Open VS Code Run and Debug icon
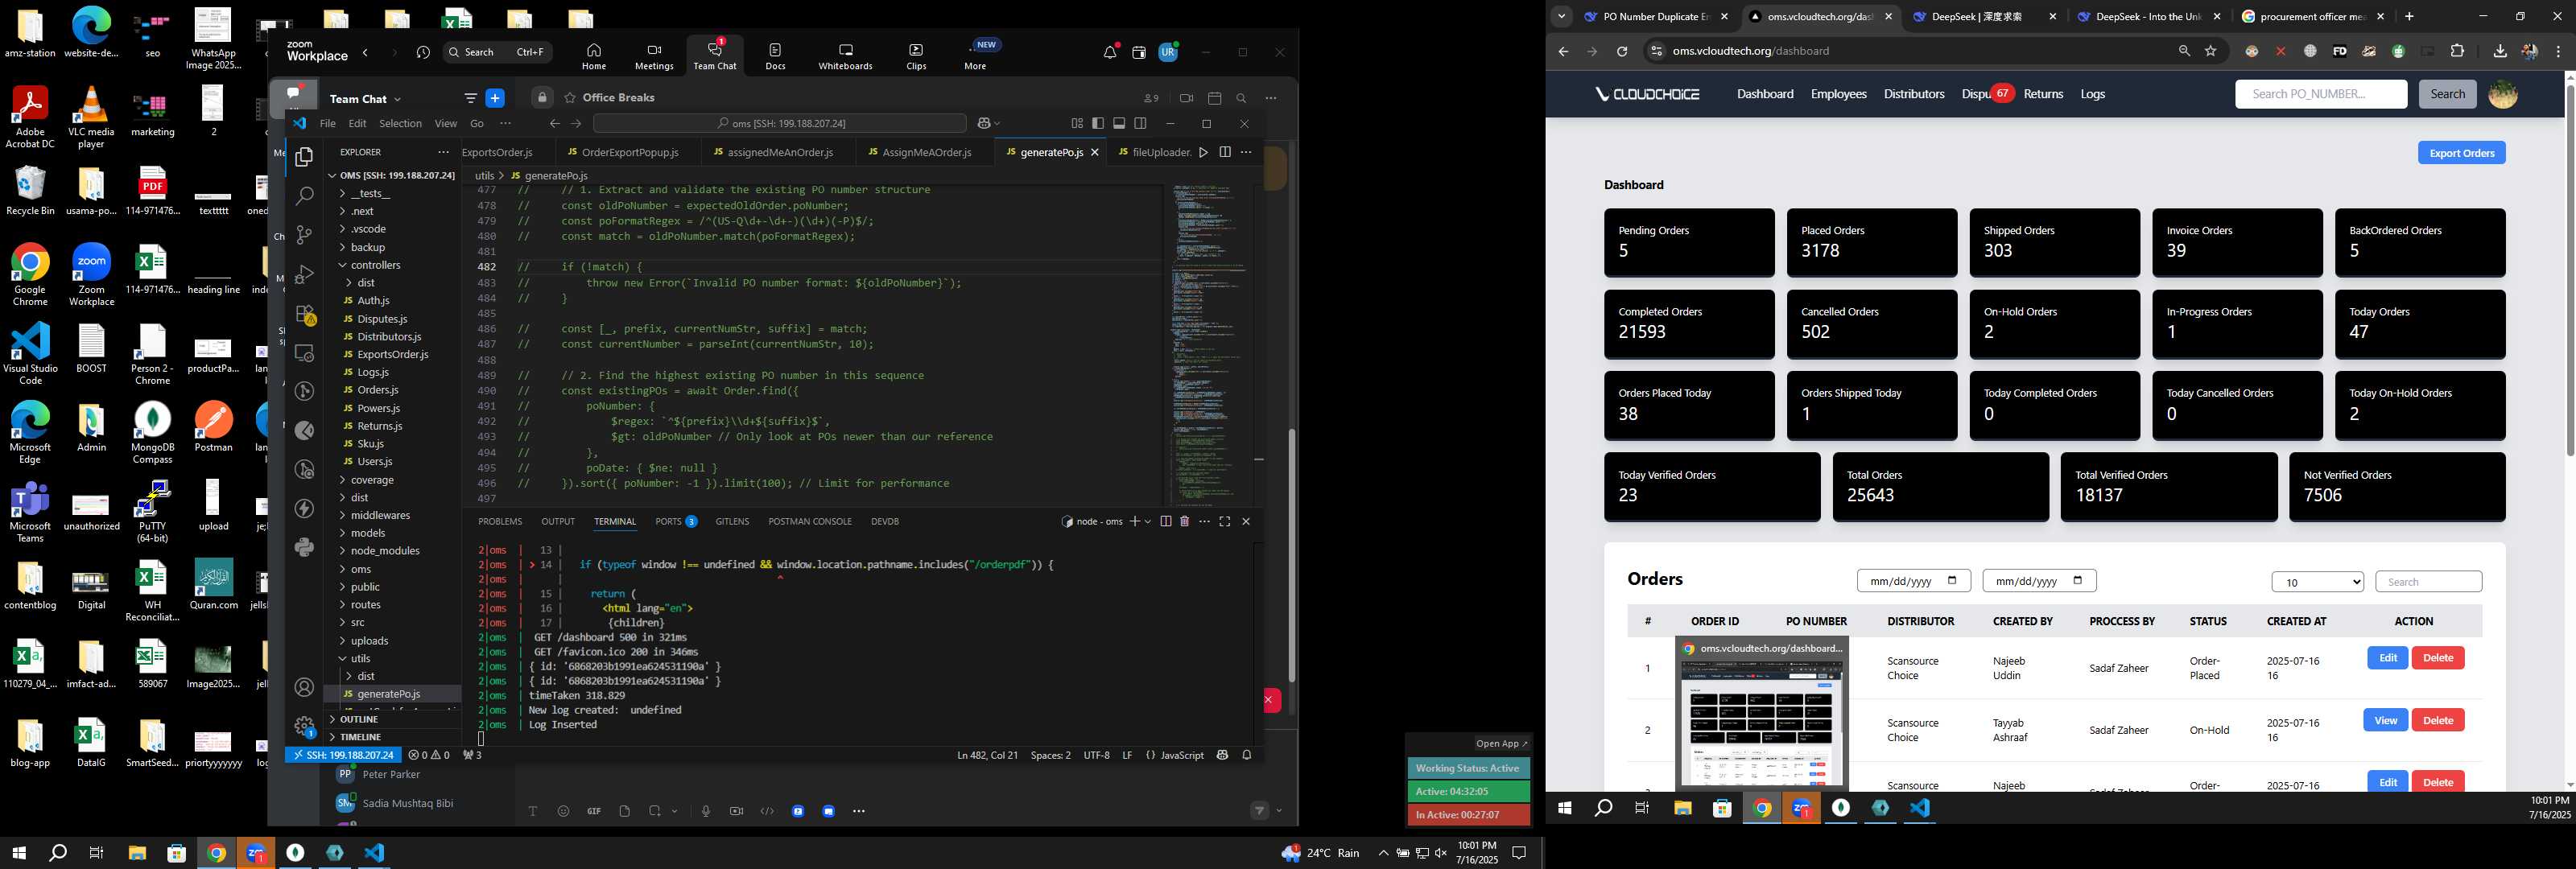2576x869 pixels. 305,274
